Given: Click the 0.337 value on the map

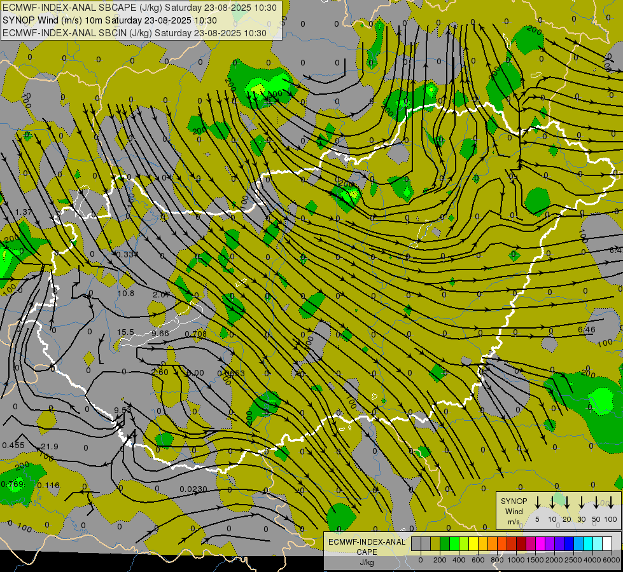Looking at the screenshot, I should coord(127,254).
